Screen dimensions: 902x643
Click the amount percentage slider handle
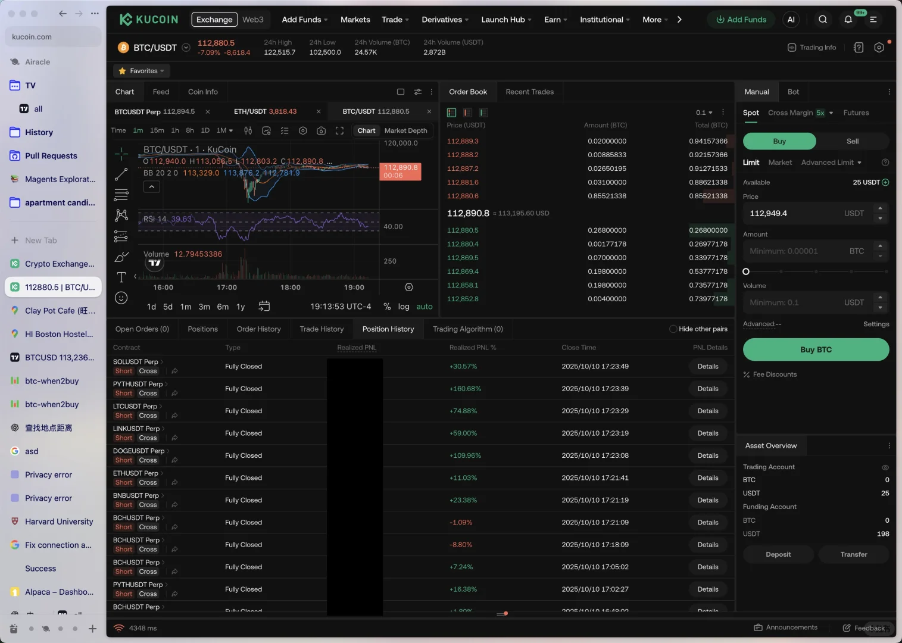(x=746, y=271)
